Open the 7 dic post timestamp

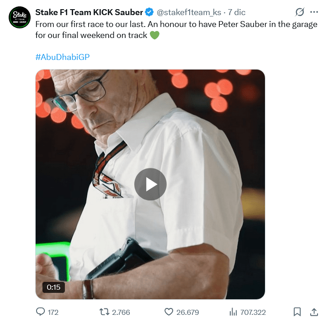237,12
